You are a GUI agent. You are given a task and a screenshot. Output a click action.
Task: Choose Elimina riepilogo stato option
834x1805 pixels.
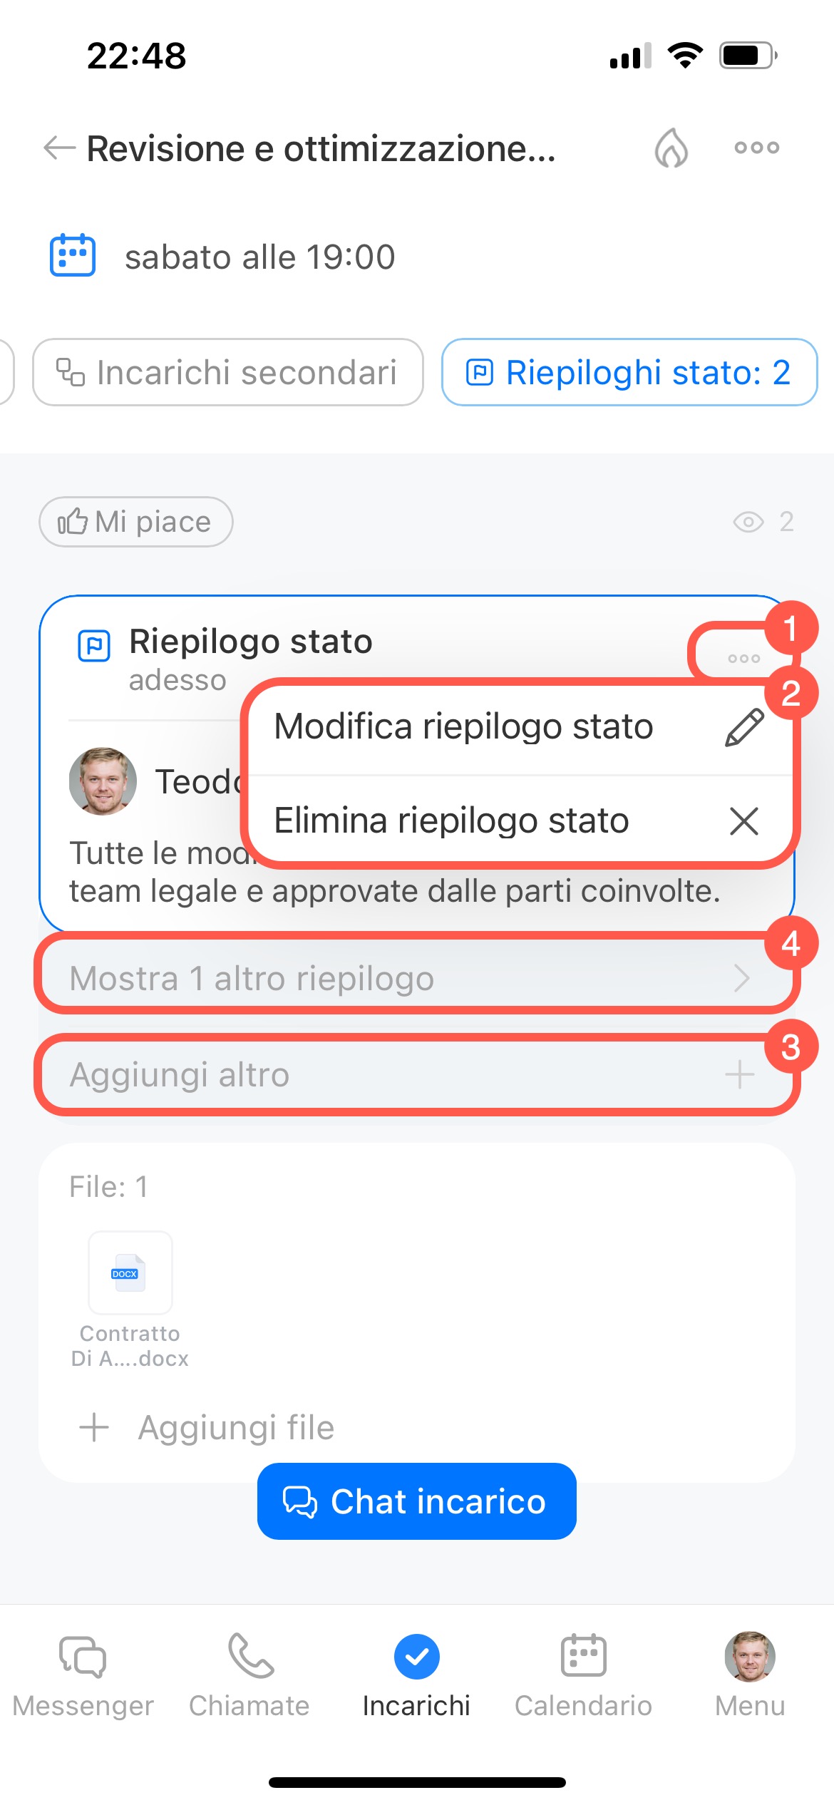tap(451, 821)
